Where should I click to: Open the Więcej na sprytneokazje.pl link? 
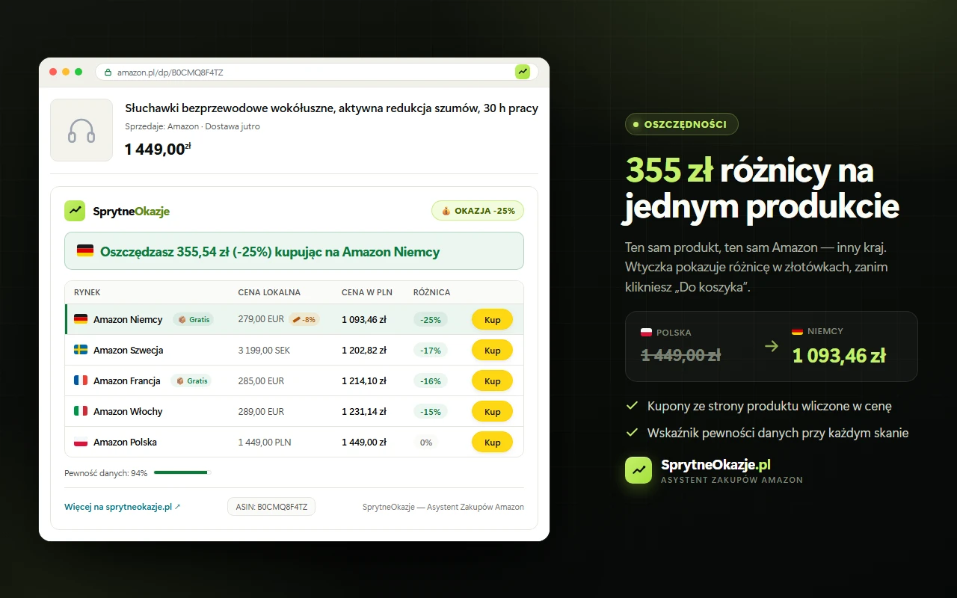click(x=123, y=507)
